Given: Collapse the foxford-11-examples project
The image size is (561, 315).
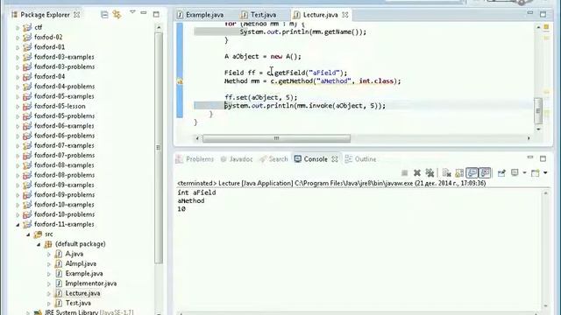Looking at the screenshot, I should [18, 225].
